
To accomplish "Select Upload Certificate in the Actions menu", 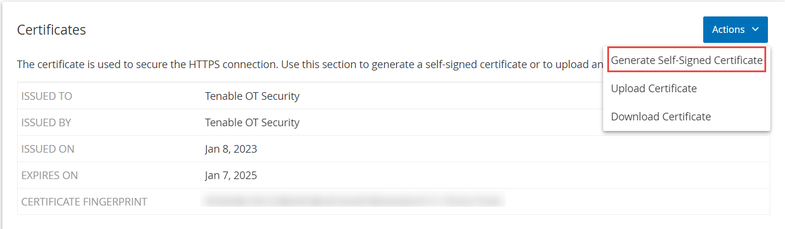I will (654, 89).
